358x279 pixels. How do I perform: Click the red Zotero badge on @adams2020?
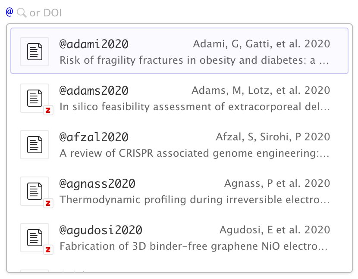coord(48,110)
